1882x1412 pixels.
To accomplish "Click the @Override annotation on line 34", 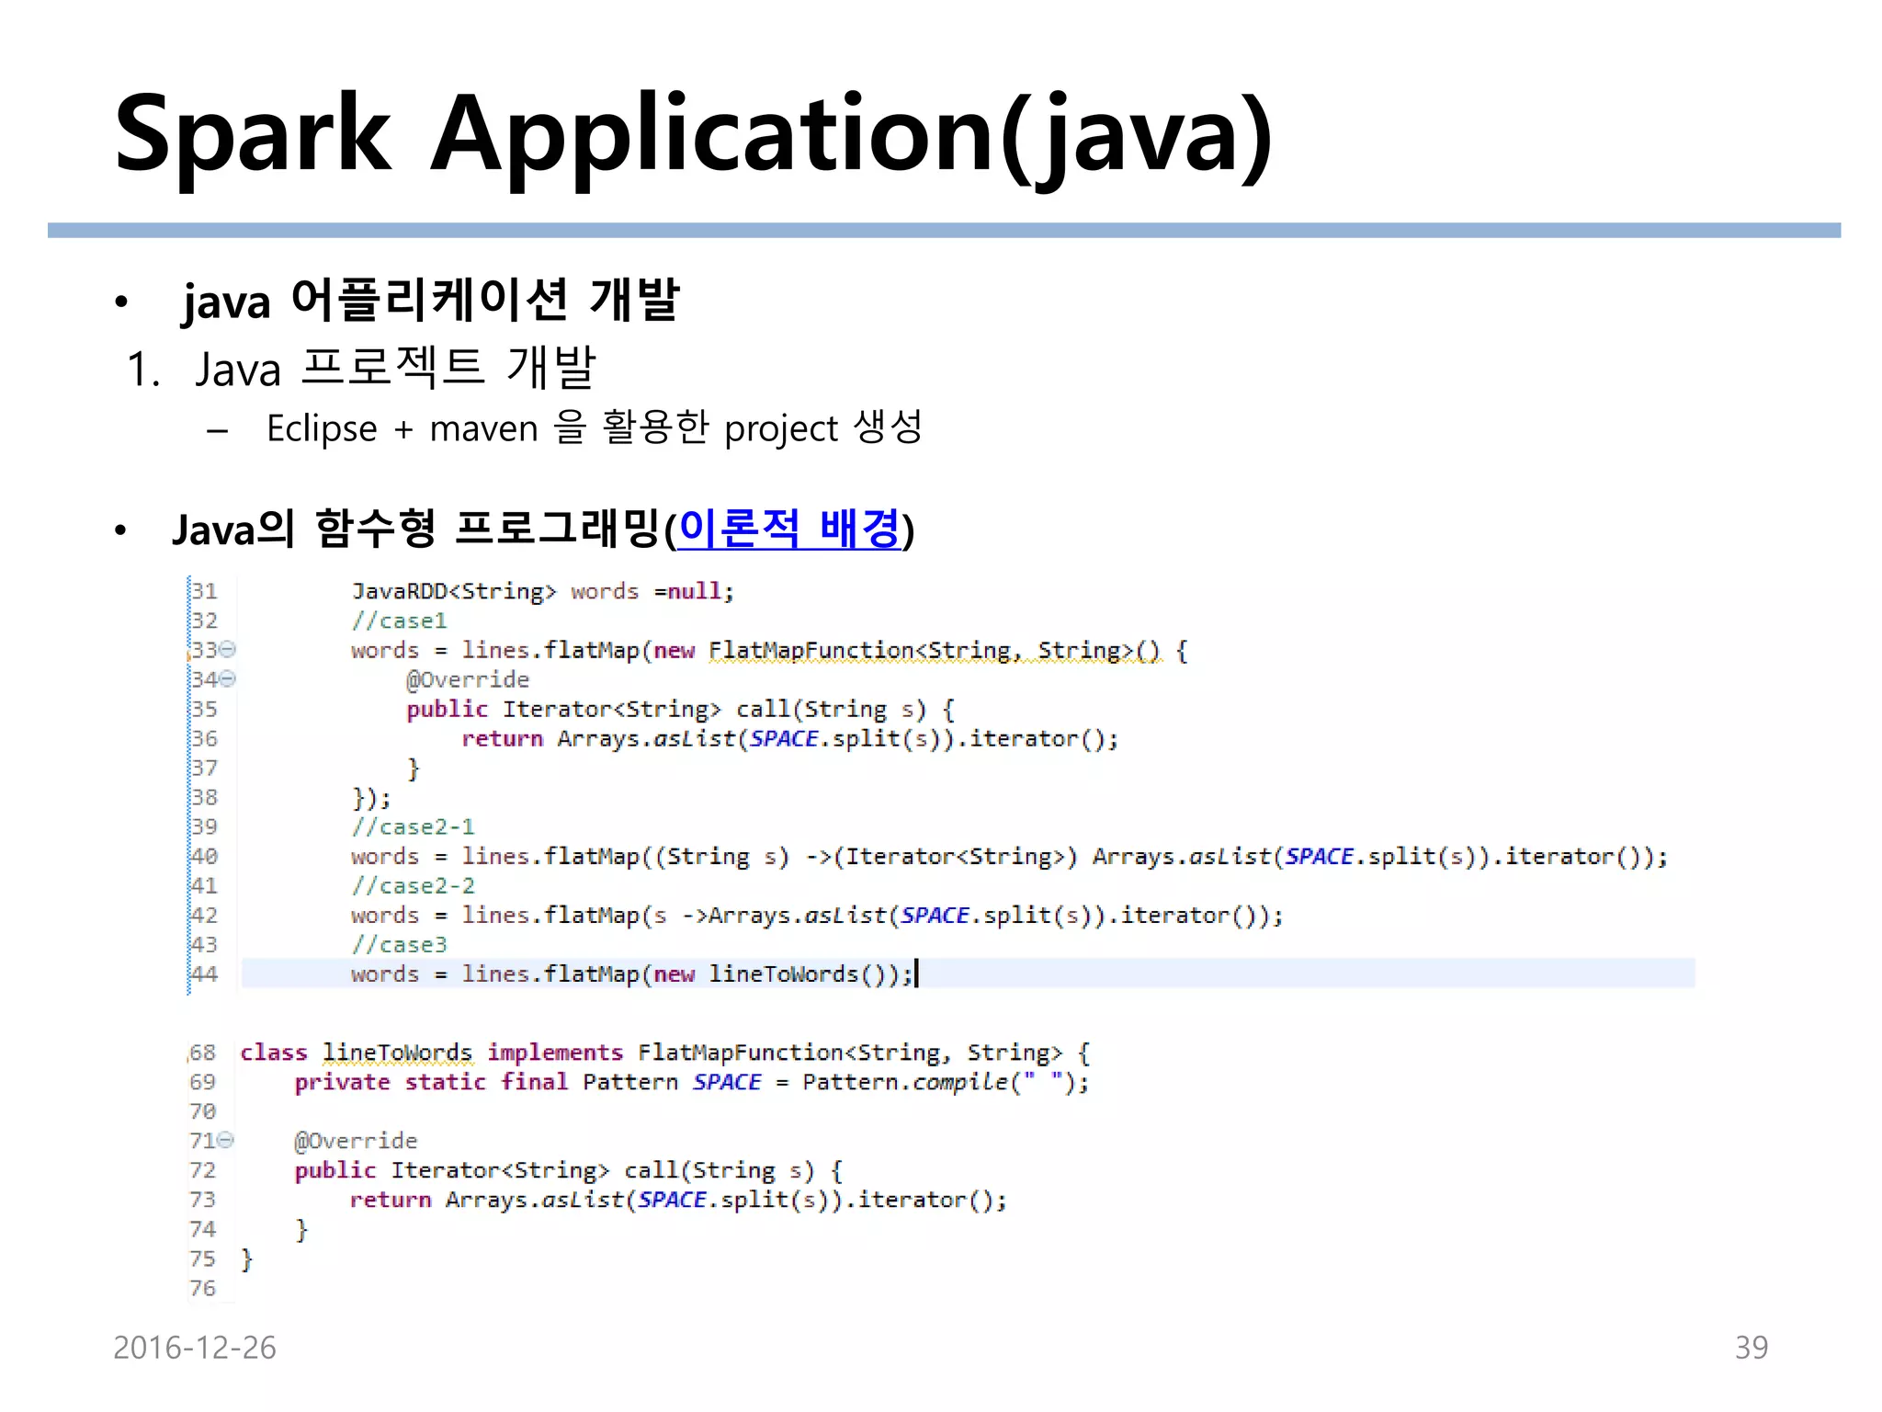I will pos(468,680).
